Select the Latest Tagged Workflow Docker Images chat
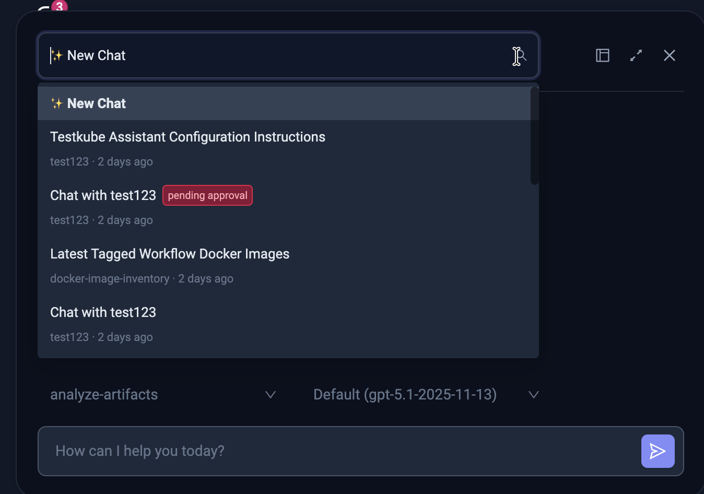Image resolution: width=704 pixels, height=494 pixels. point(170,254)
